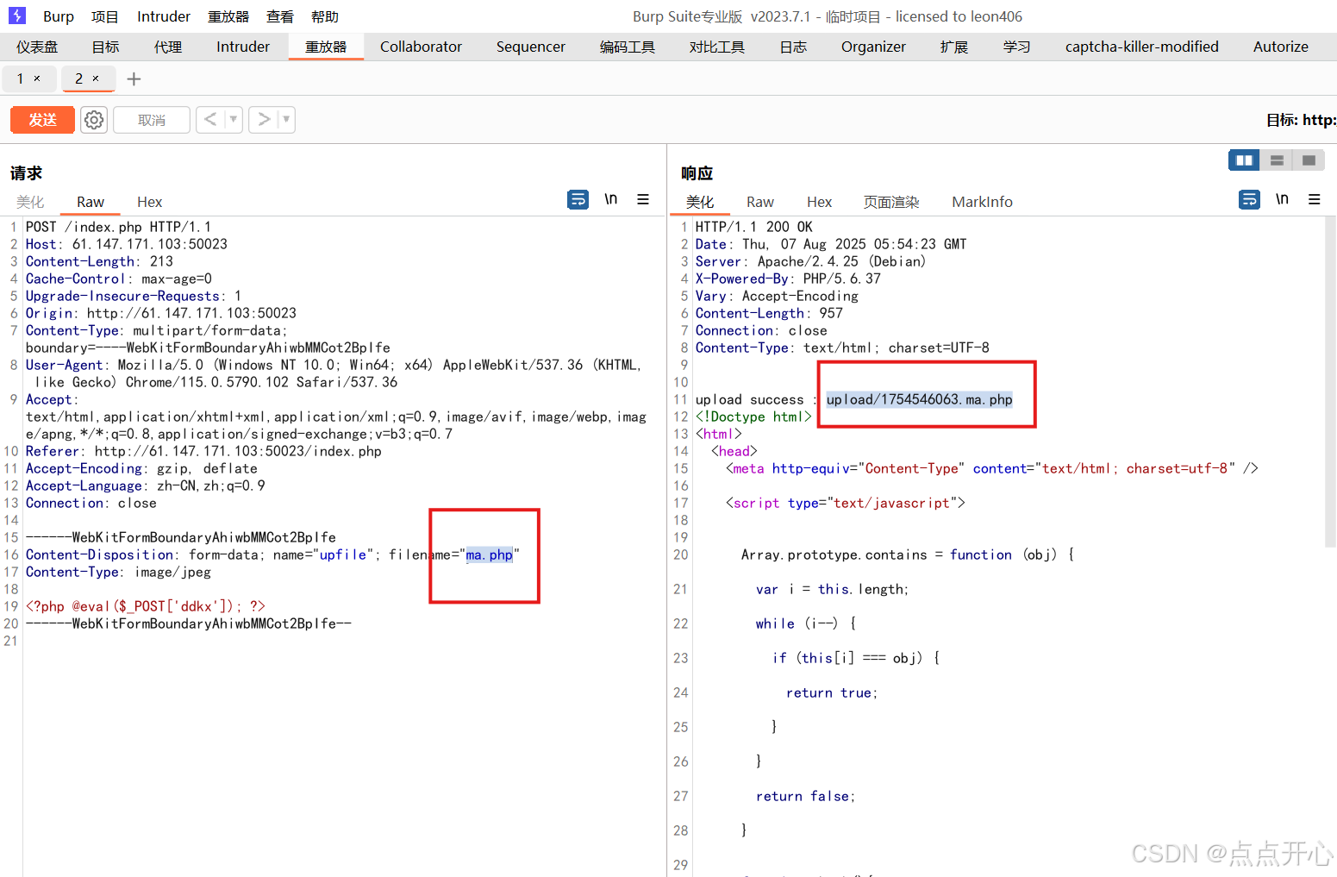Select response Raw view tab
Image resolution: width=1337 pixels, height=877 pixels.
pyautogui.click(x=760, y=202)
